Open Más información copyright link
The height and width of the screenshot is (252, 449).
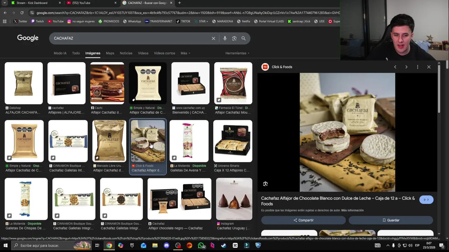click(x=352, y=210)
